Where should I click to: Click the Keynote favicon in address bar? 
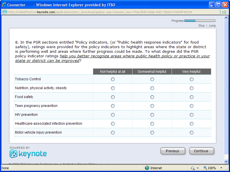(5, 12)
